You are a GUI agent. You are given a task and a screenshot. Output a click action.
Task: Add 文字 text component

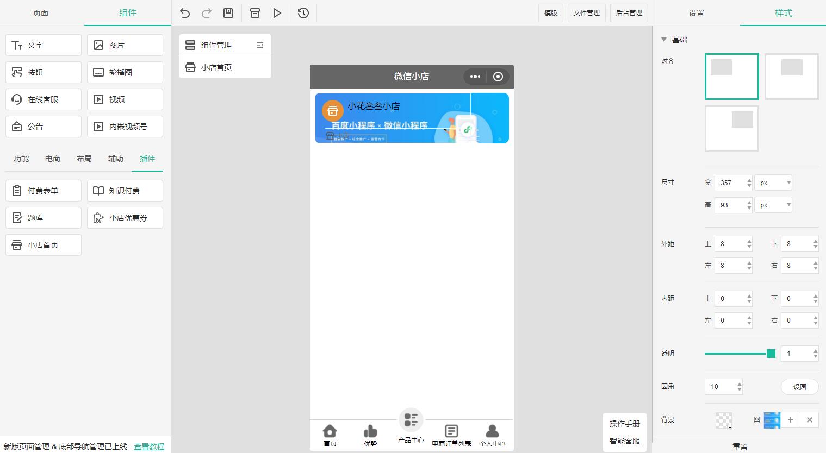click(44, 45)
